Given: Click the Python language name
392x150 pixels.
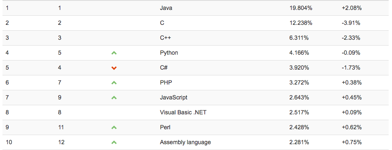Looking at the screenshot, I should 169,53.
